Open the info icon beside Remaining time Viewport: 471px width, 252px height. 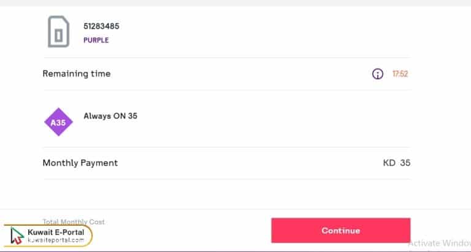click(x=378, y=74)
